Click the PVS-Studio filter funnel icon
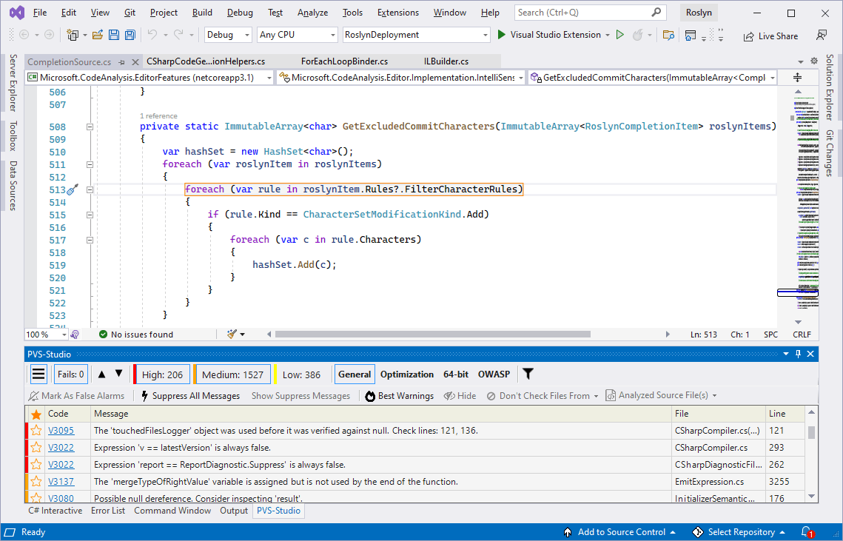 point(528,374)
